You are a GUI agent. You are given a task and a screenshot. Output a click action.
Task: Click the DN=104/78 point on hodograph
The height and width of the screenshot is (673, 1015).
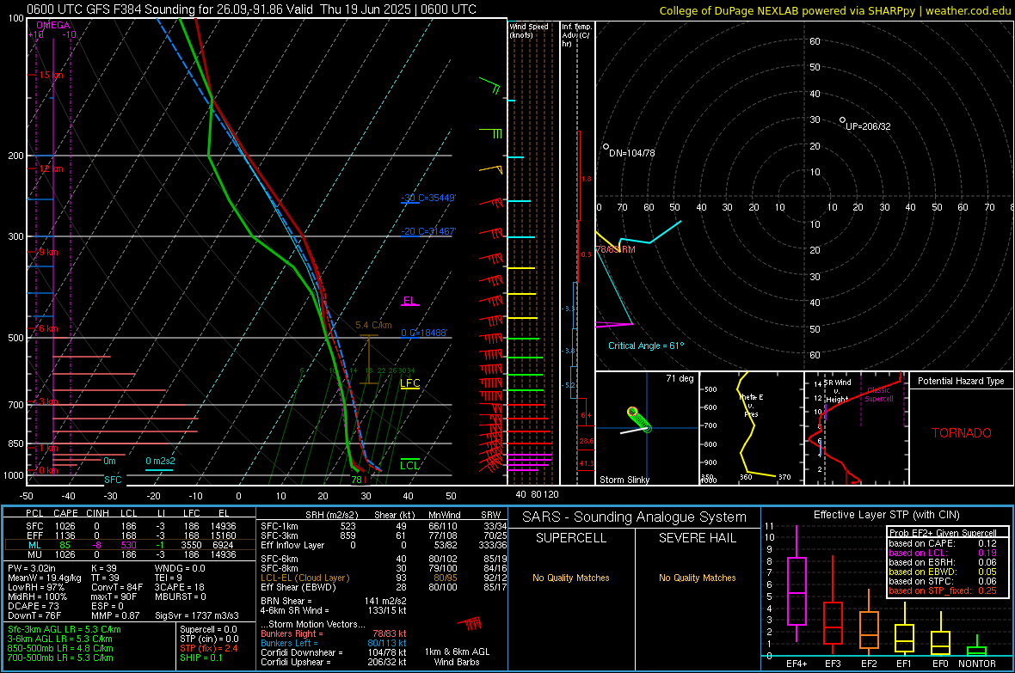tap(606, 147)
